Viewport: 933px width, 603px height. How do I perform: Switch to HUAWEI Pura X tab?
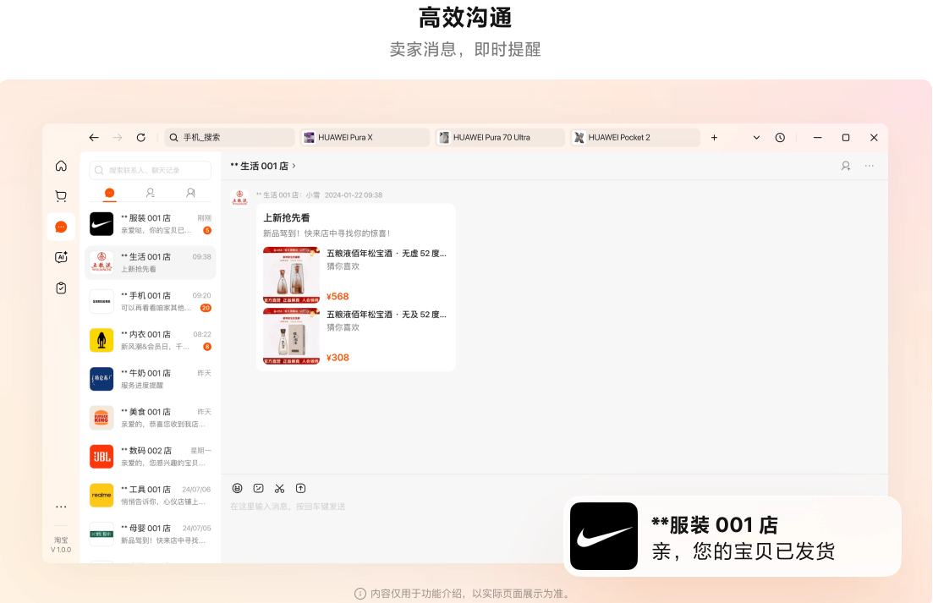pos(365,137)
